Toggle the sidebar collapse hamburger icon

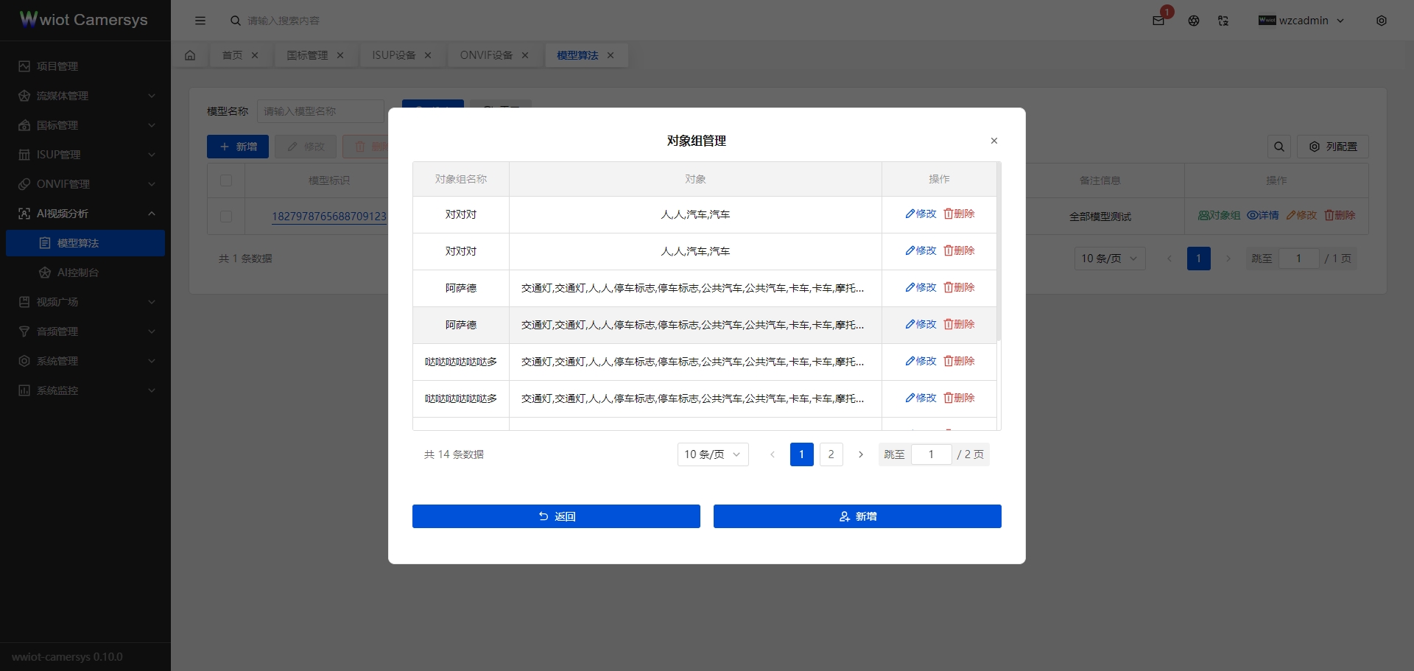coord(200,21)
